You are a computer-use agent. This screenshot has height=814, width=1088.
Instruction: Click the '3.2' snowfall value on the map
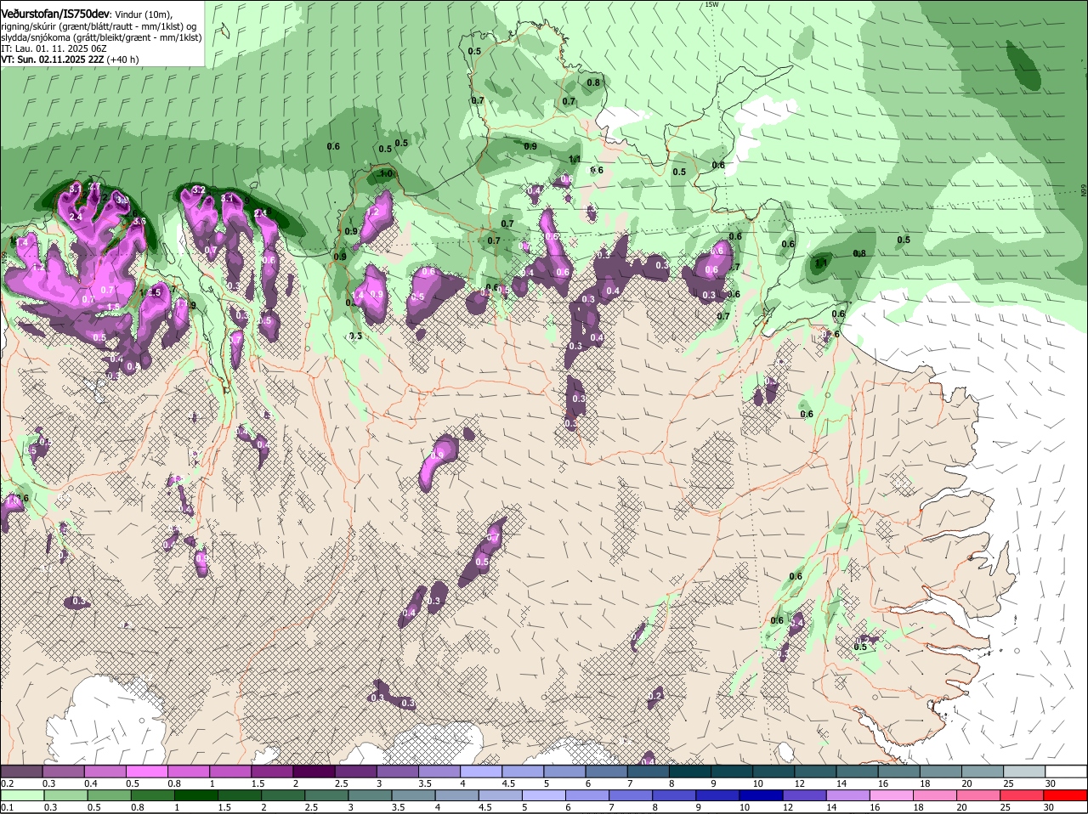pos(199,189)
